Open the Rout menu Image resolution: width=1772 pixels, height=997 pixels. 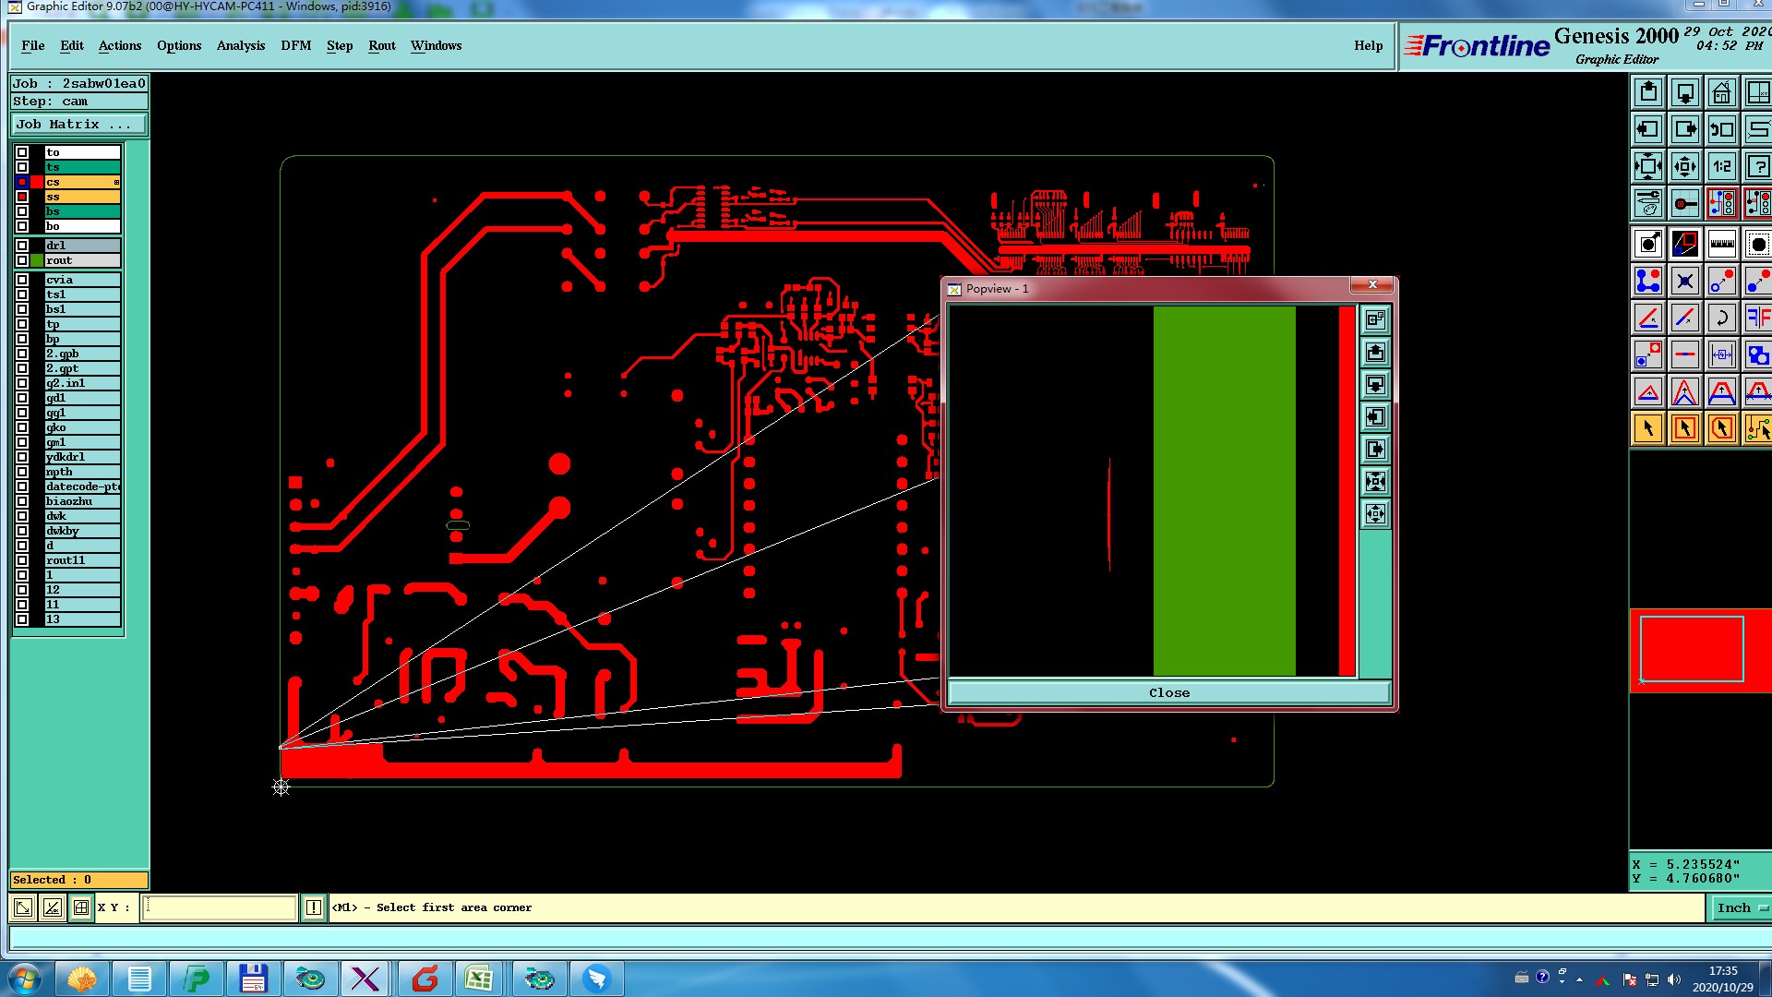(x=382, y=45)
